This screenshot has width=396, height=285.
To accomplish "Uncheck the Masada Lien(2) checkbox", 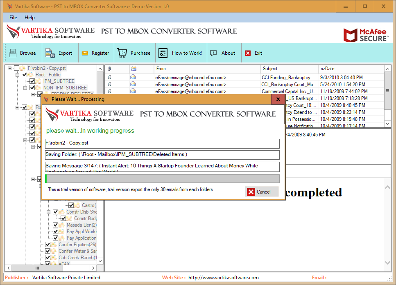I will coord(56,225).
